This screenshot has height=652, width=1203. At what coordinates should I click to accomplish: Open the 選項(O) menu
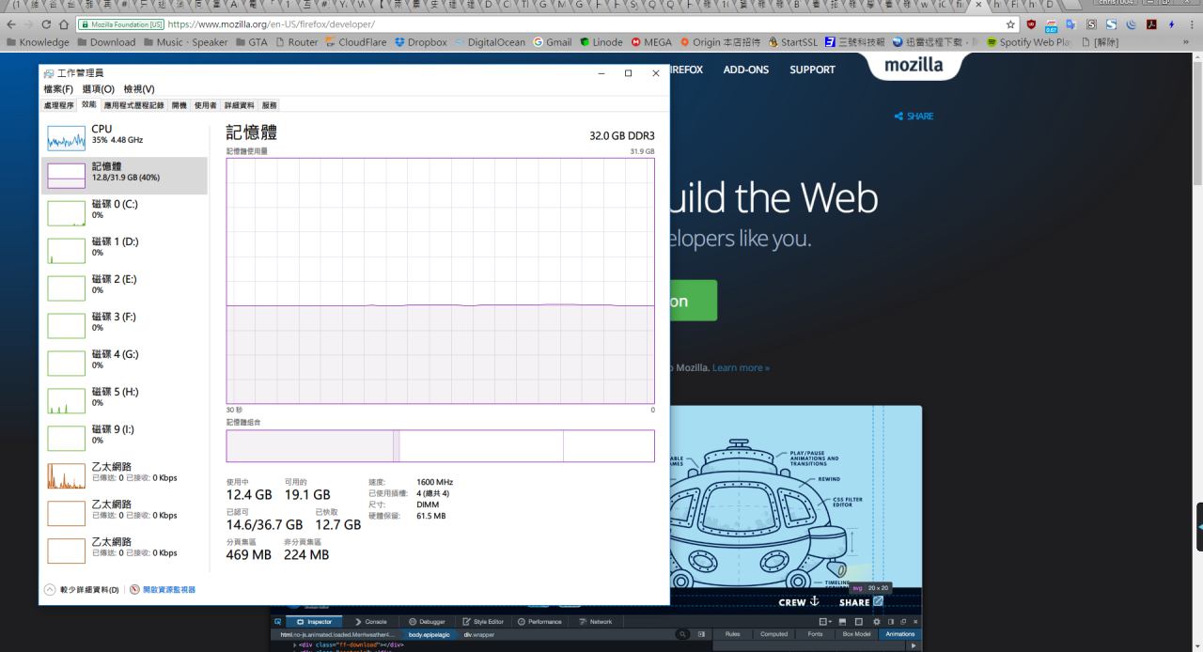point(98,88)
